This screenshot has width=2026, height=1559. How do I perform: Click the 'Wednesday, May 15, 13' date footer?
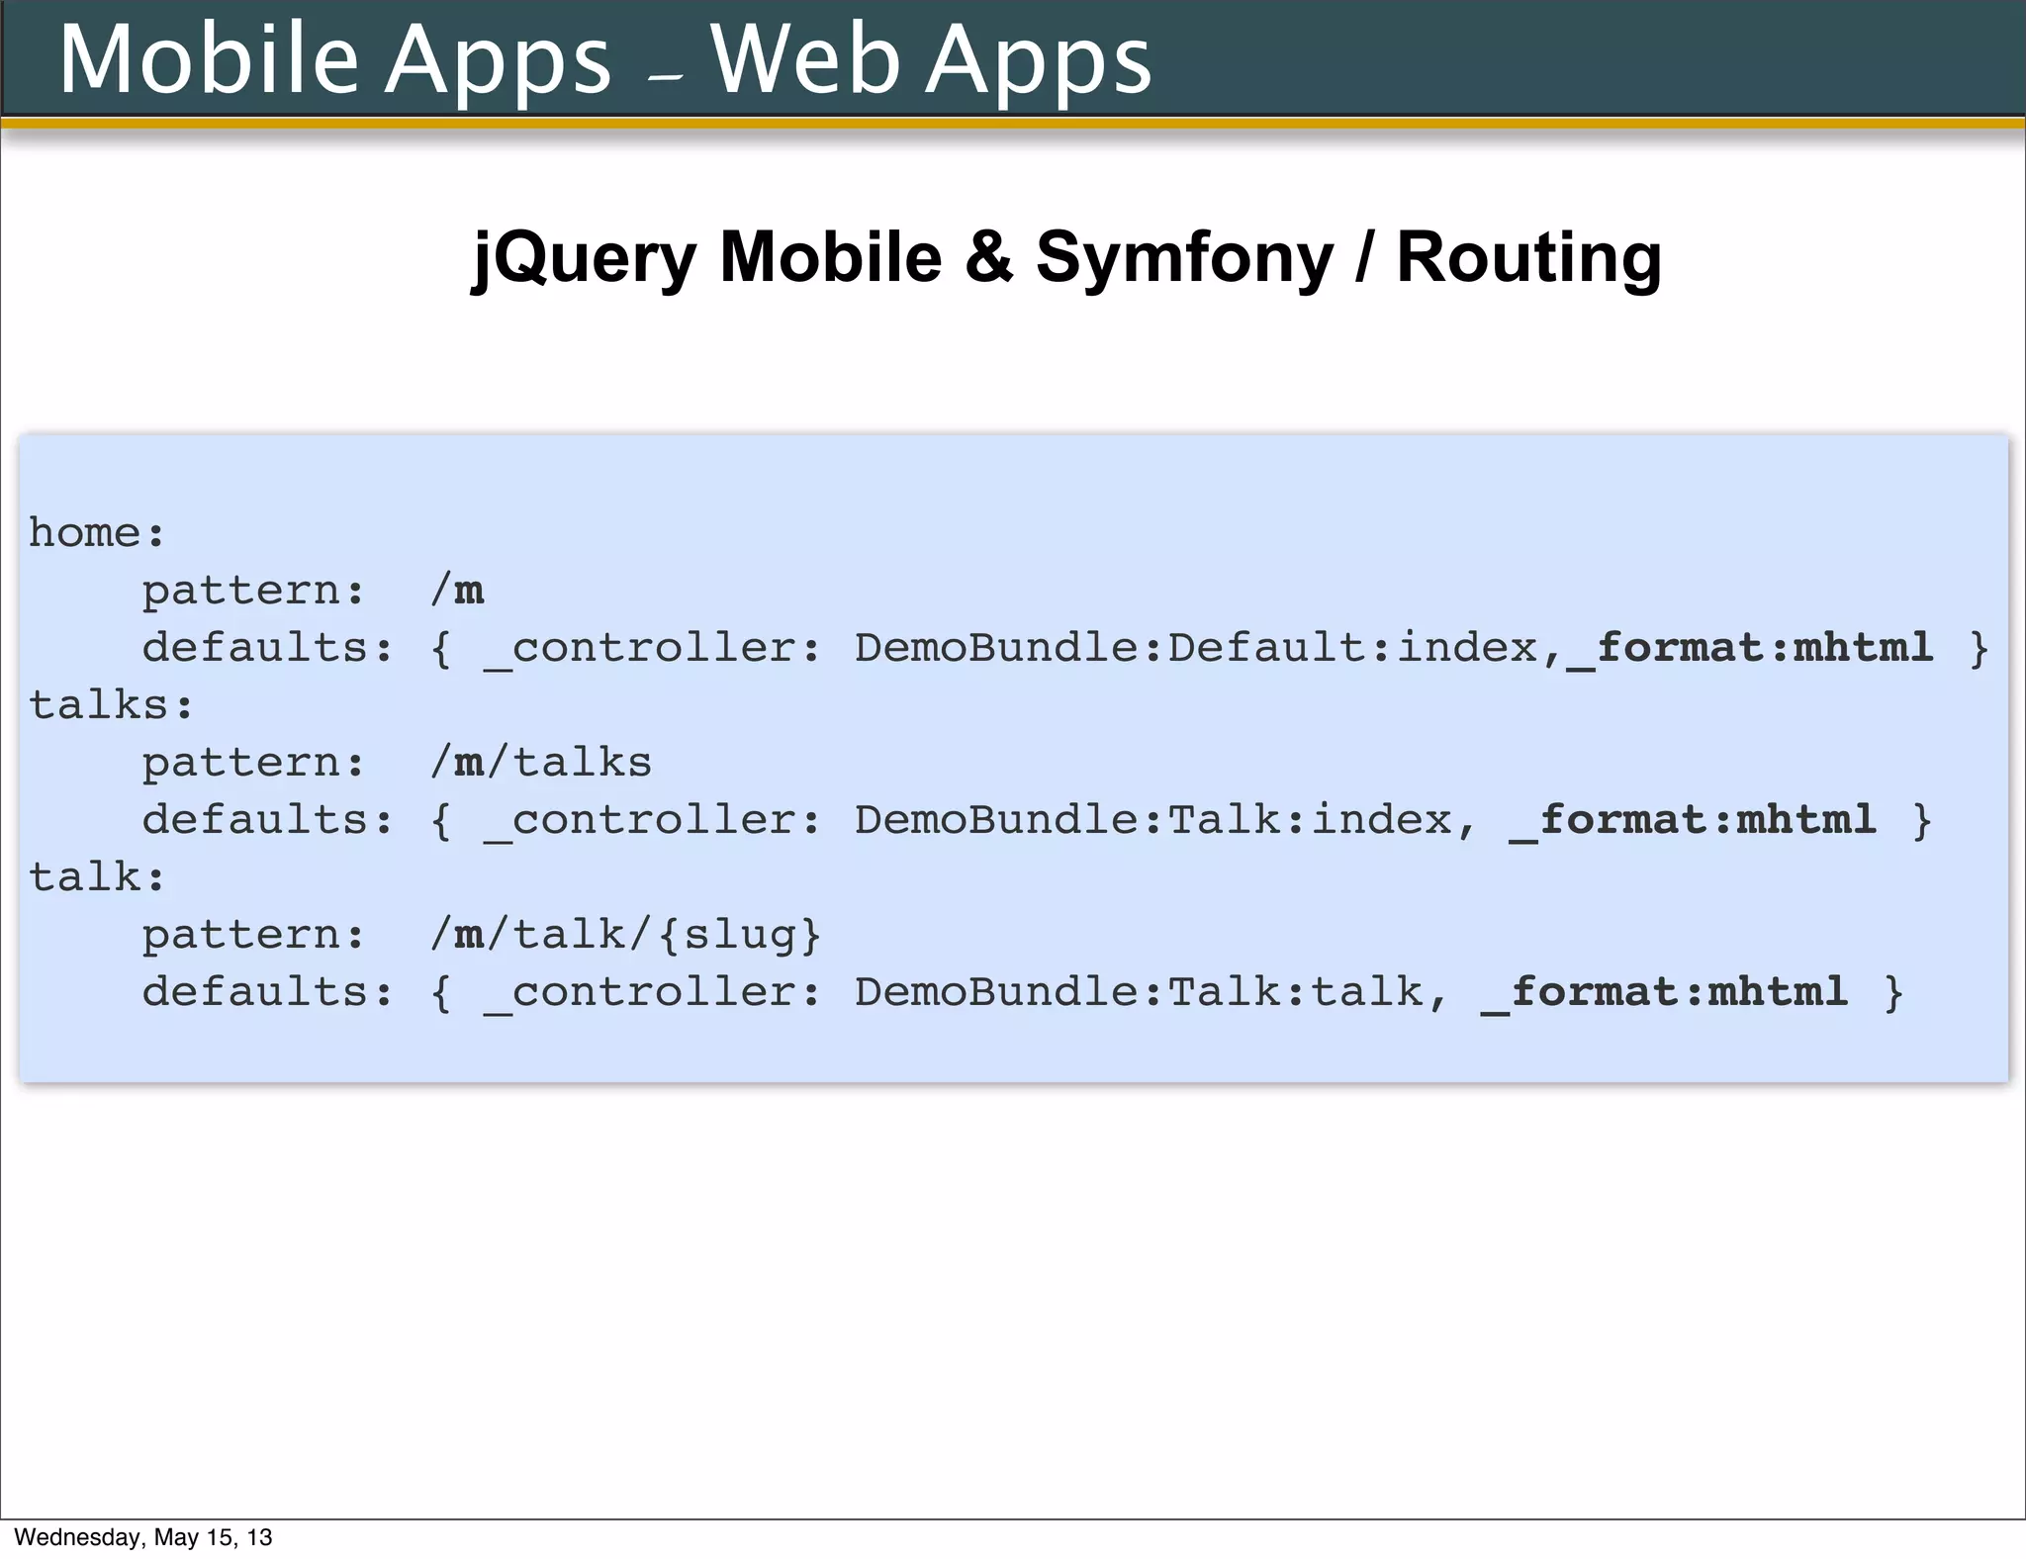point(142,1537)
